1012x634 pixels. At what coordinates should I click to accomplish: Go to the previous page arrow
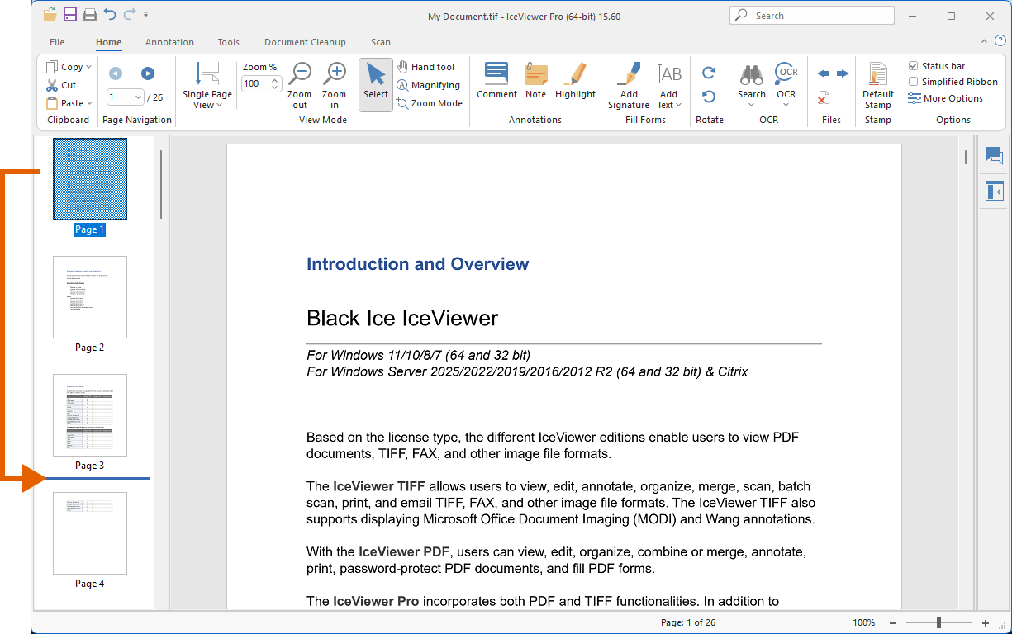click(x=116, y=73)
